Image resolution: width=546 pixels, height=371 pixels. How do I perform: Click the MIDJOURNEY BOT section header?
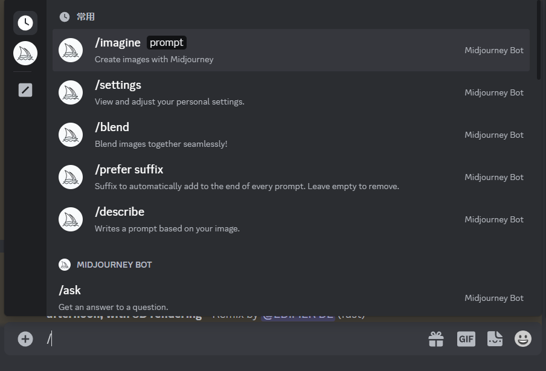point(114,265)
